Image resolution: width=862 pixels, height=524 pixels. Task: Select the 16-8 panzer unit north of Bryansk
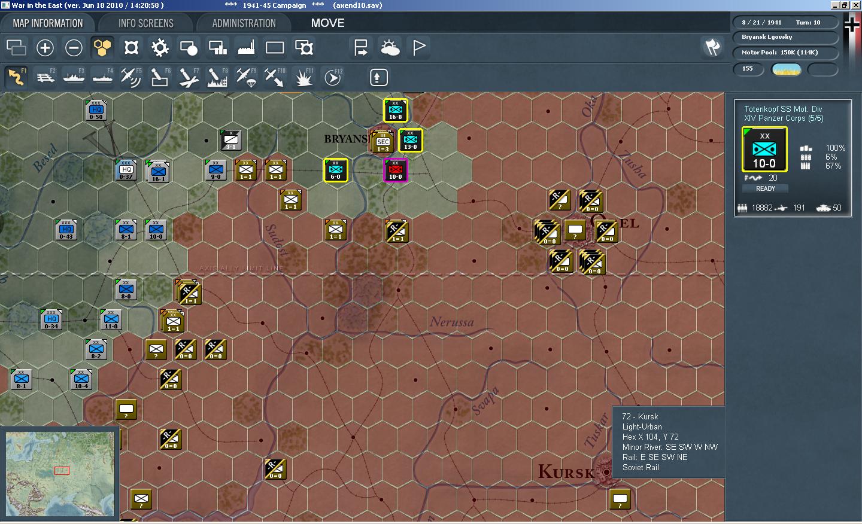[396, 110]
